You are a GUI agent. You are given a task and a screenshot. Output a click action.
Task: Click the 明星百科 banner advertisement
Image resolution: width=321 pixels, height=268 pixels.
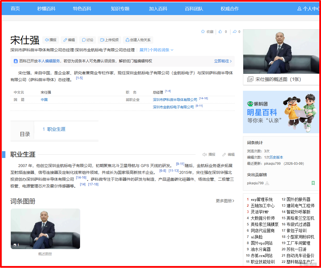click(x=281, y=112)
